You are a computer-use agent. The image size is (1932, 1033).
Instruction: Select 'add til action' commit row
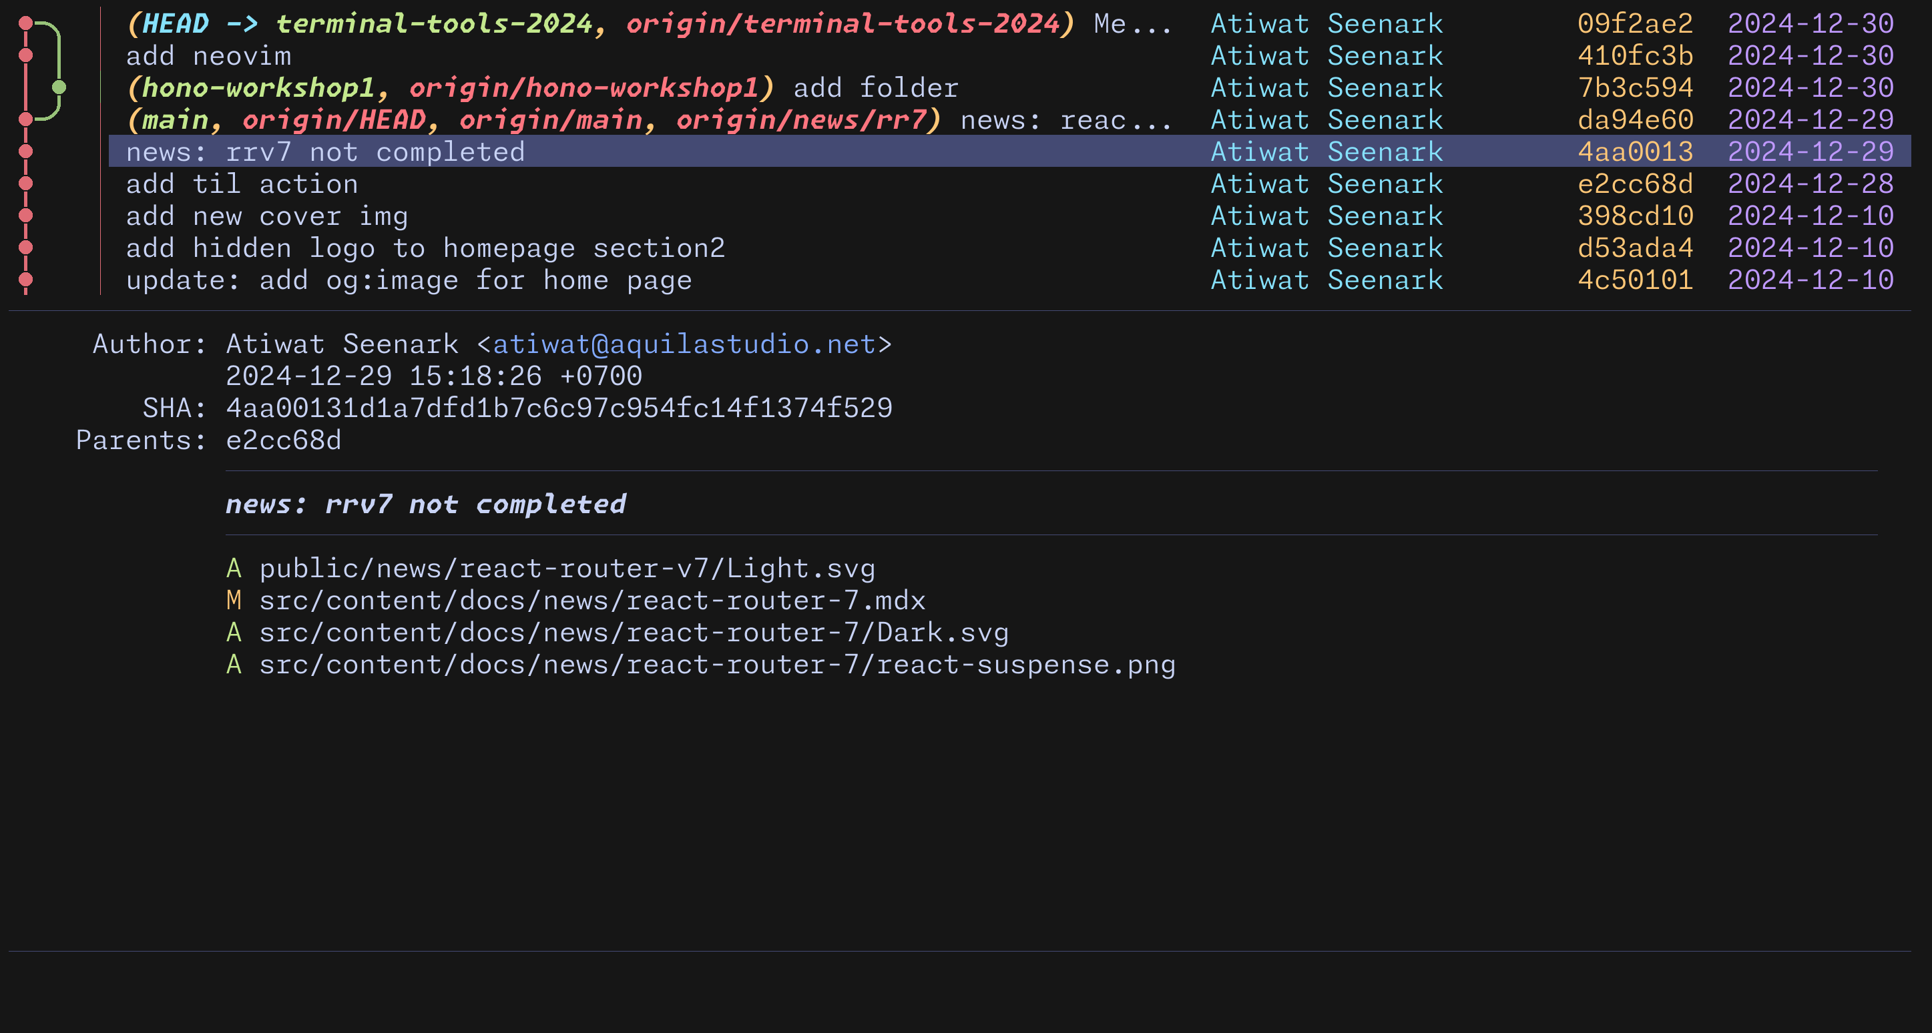tap(242, 184)
